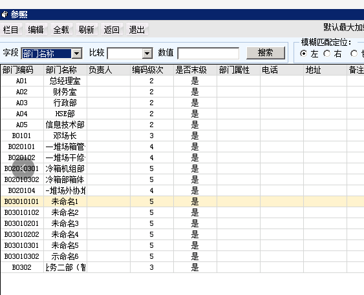Open the 栏目 toolbar item

[11, 30]
